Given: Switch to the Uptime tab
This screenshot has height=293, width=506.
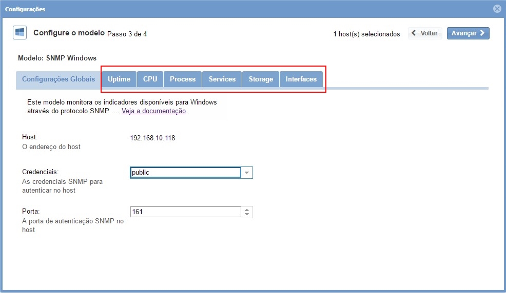Looking at the screenshot, I should [x=119, y=79].
